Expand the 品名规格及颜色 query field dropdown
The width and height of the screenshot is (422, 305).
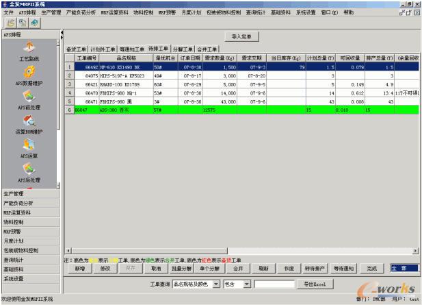pos(217,283)
